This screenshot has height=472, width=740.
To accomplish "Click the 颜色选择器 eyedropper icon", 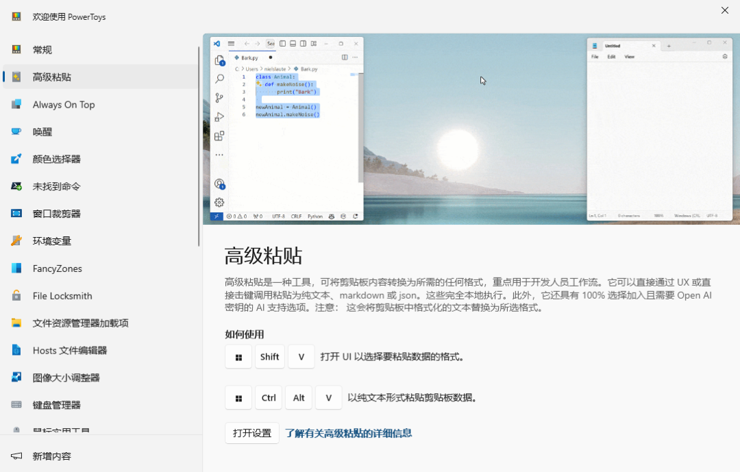I will (x=16, y=159).
